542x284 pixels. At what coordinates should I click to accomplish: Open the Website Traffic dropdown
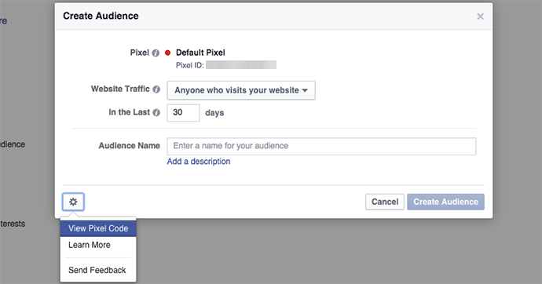(x=241, y=90)
